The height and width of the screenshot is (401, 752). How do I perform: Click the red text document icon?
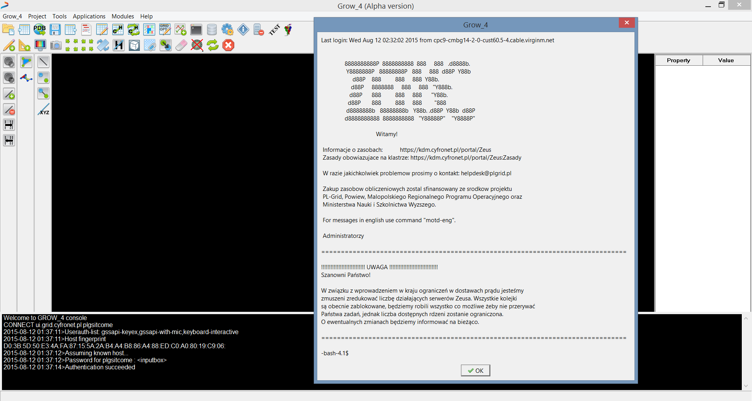point(87,30)
